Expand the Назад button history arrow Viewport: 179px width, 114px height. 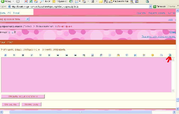(13, 1)
